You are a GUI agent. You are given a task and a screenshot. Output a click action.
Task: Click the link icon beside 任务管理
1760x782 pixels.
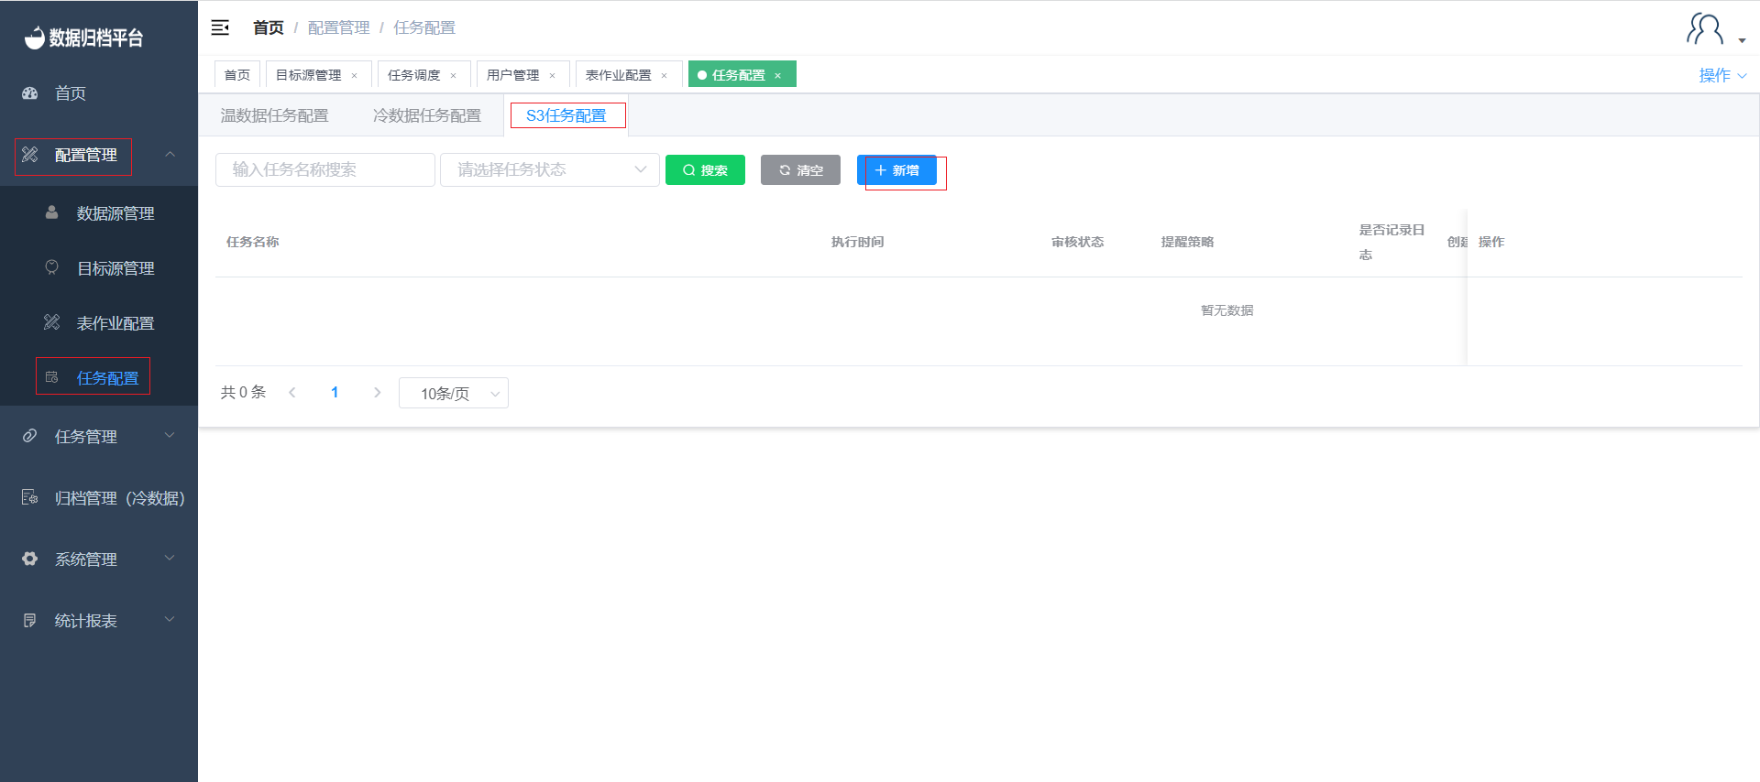point(30,436)
